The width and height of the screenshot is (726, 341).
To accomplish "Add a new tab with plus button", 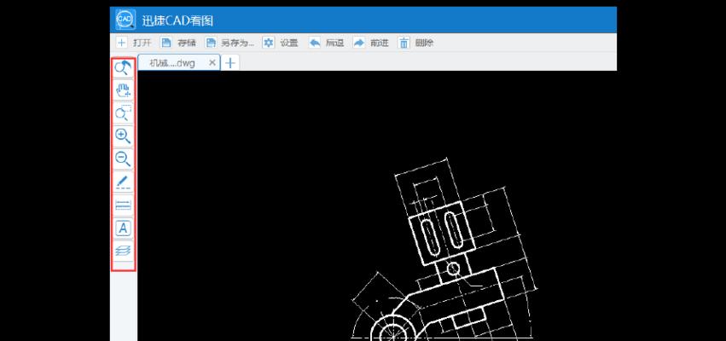I will click(x=230, y=63).
